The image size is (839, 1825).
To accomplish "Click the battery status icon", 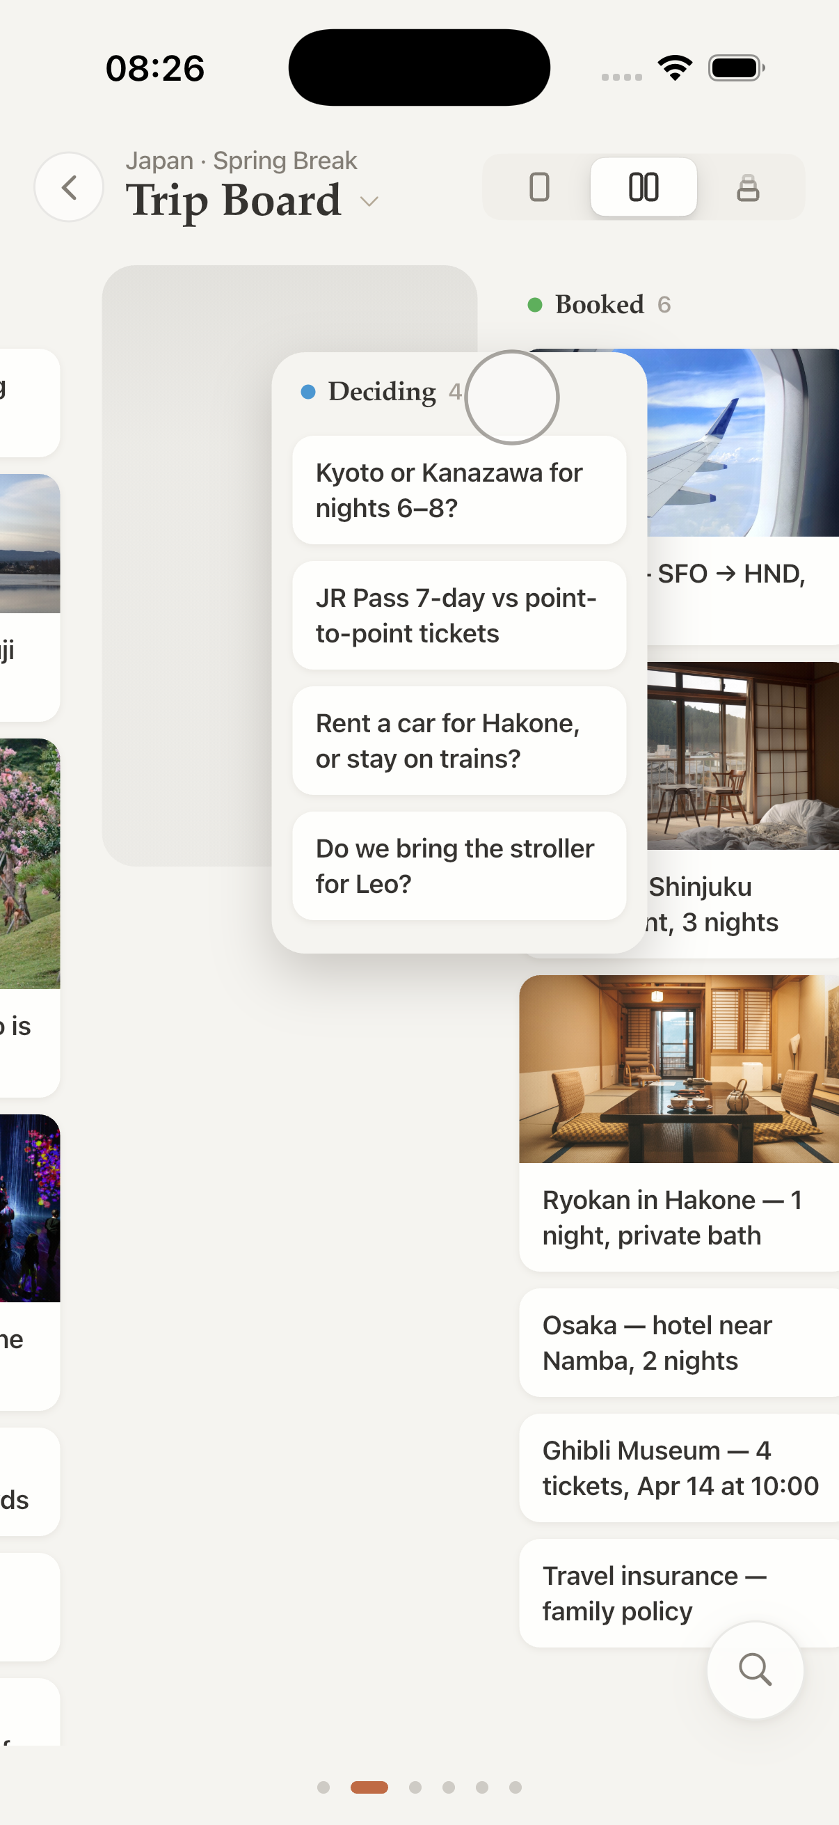I will [737, 69].
